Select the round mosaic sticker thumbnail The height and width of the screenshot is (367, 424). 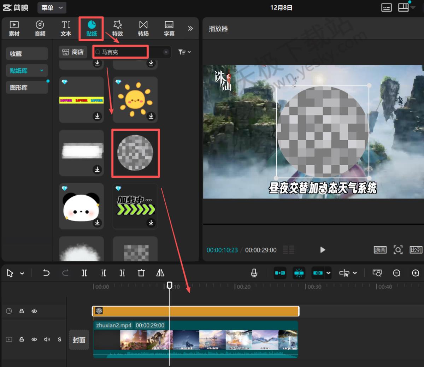[x=135, y=153]
